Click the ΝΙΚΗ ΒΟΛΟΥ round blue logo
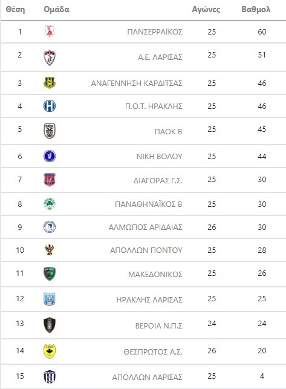 click(x=50, y=156)
